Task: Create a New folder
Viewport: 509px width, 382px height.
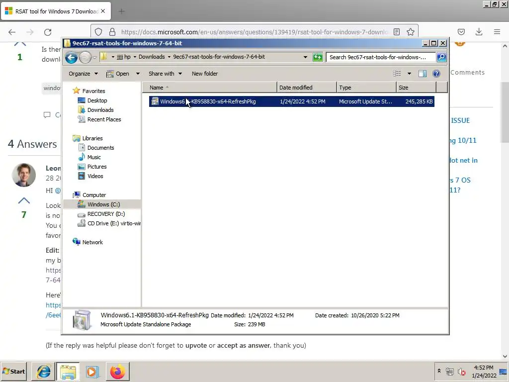Action: click(205, 74)
